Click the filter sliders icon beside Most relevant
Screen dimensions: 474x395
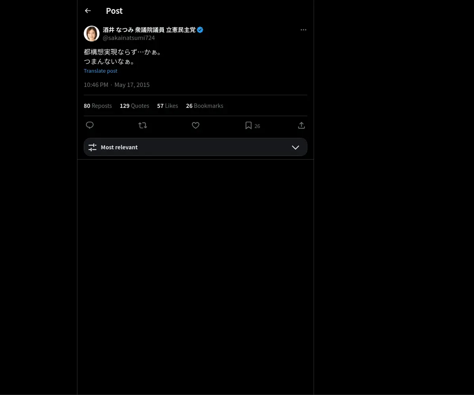92,147
